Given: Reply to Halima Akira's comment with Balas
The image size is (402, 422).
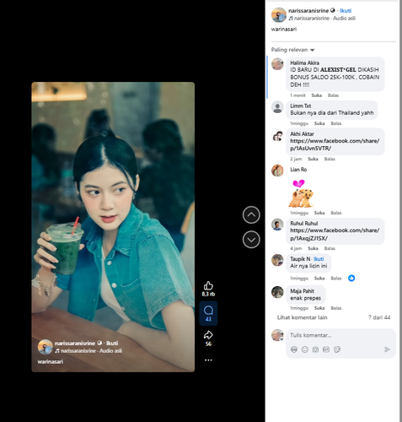Looking at the screenshot, I should pyautogui.click(x=333, y=95).
